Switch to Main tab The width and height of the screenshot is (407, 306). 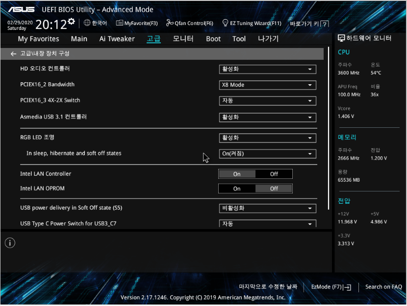[79, 39]
